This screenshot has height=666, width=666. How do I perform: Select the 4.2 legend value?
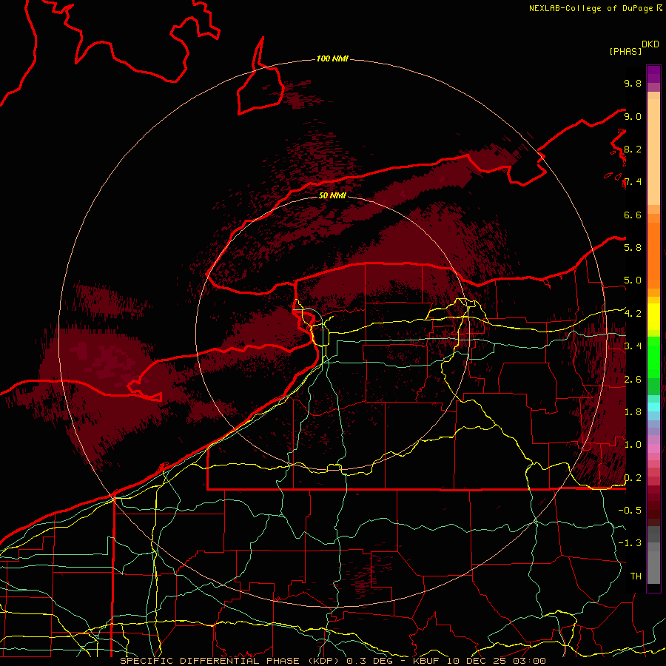pos(633,314)
